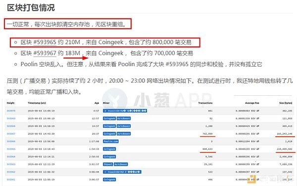This screenshot has height=186, width=297.
Task: Toggle BSV swap icon in 593963 row
Action: click(258, 164)
